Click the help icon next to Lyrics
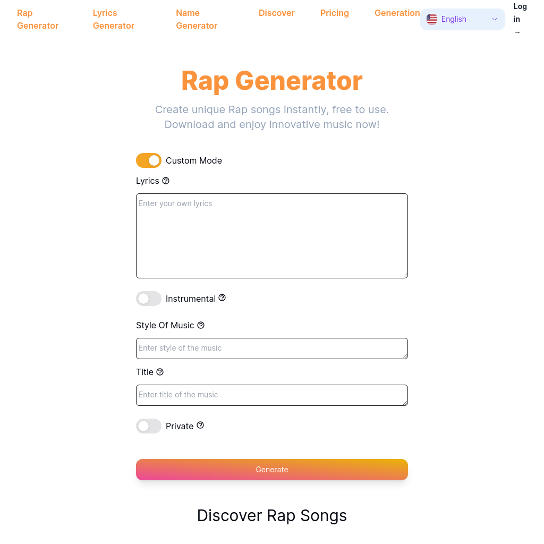Image resolution: width=544 pixels, height=544 pixels. [166, 181]
